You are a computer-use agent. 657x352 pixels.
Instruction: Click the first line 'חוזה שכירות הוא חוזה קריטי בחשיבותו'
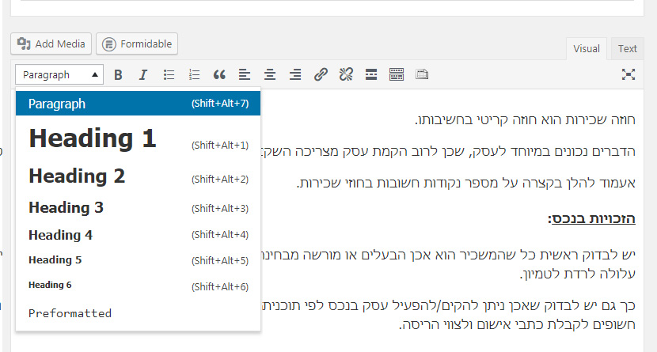click(x=525, y=119)
